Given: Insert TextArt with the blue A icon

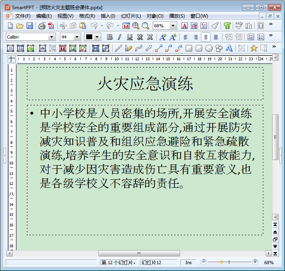Looking at the screenshot, I should (229, 48).
